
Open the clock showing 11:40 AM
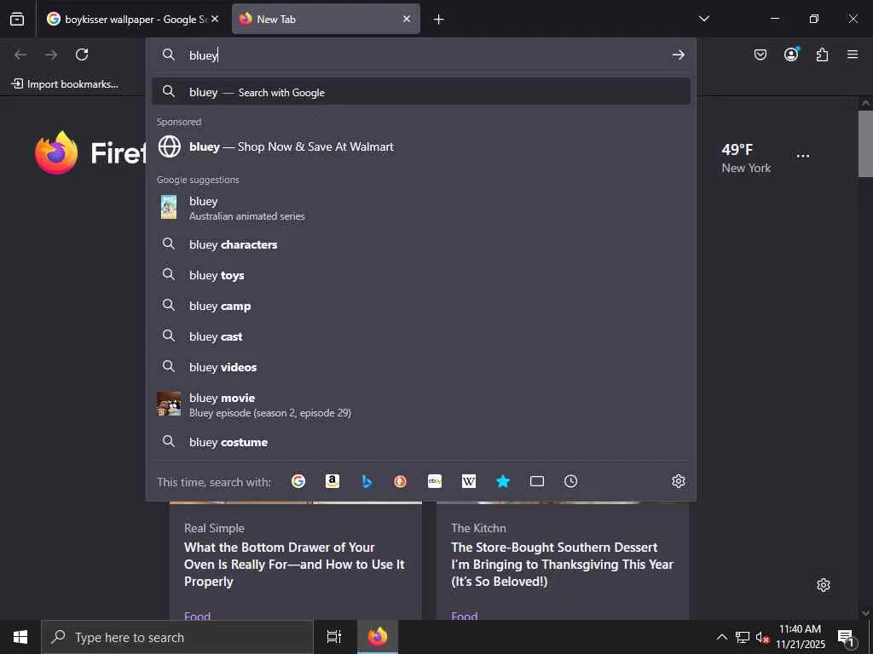[800, 637]
